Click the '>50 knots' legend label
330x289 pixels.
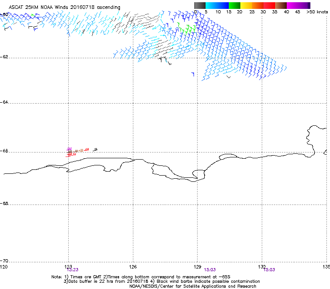click(x=317, y=12)
